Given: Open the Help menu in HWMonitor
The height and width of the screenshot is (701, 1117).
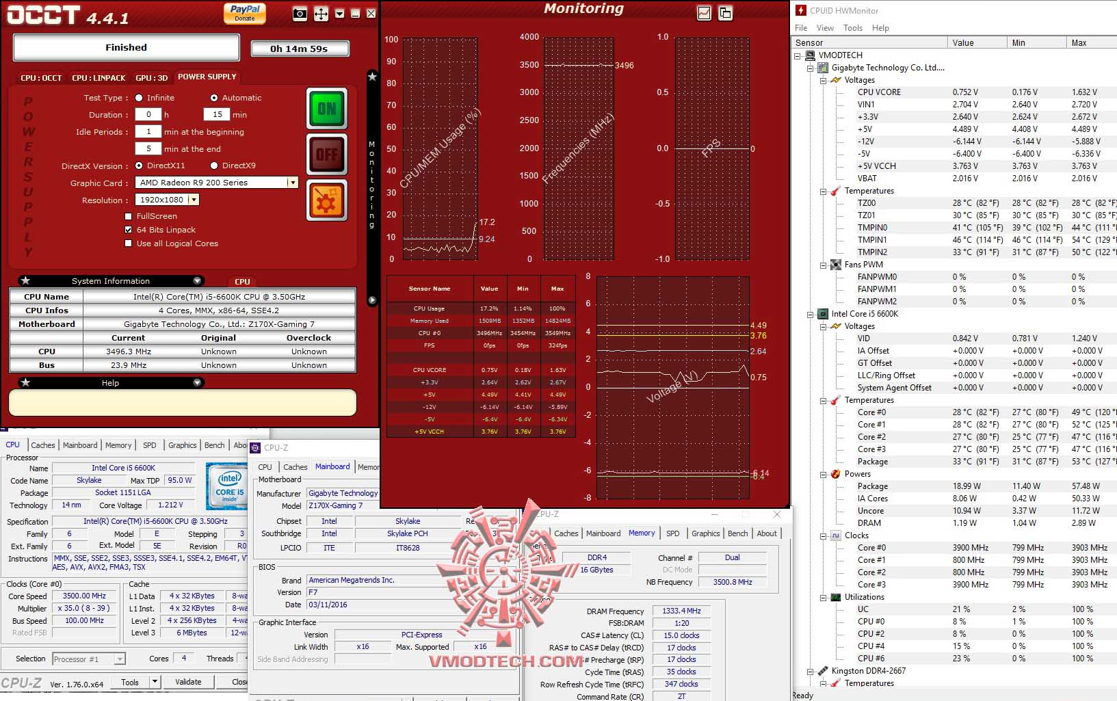Looking at the screenshot, I should 880,28.
